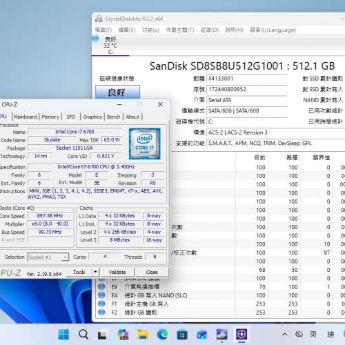The width and height of the screenshot is (345, 345).
Task: Expand the Tools dropdown arrow in CPU-Z
Action: pyautogui.click(x=95, y=273)
